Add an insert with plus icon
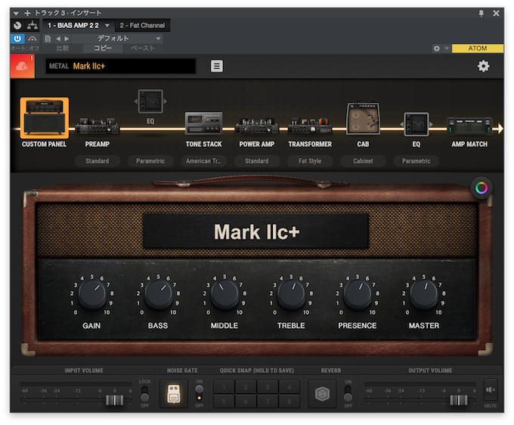Viewport: 514px width, 425px height. coord(27,13)
